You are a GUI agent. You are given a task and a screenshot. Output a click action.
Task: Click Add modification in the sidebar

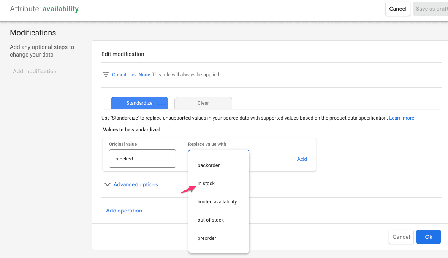click(x=35, y=71)
